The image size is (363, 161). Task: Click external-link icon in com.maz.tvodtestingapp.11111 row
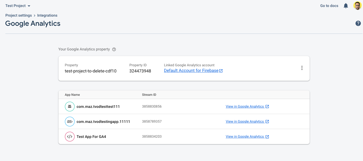click(267, 122)
